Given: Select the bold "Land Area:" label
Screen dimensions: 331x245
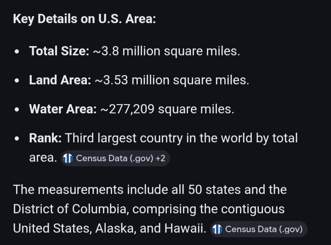Looking at the screenshot, I should [60, 80].
